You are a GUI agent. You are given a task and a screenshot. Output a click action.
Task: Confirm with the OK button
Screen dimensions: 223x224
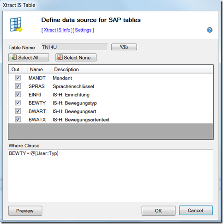click(x=158, y=211)
